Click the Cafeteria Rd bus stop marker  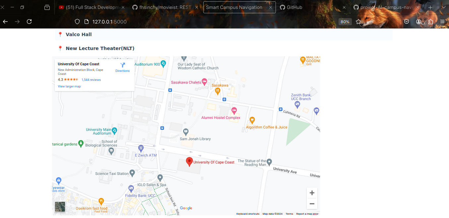[281, 109]
